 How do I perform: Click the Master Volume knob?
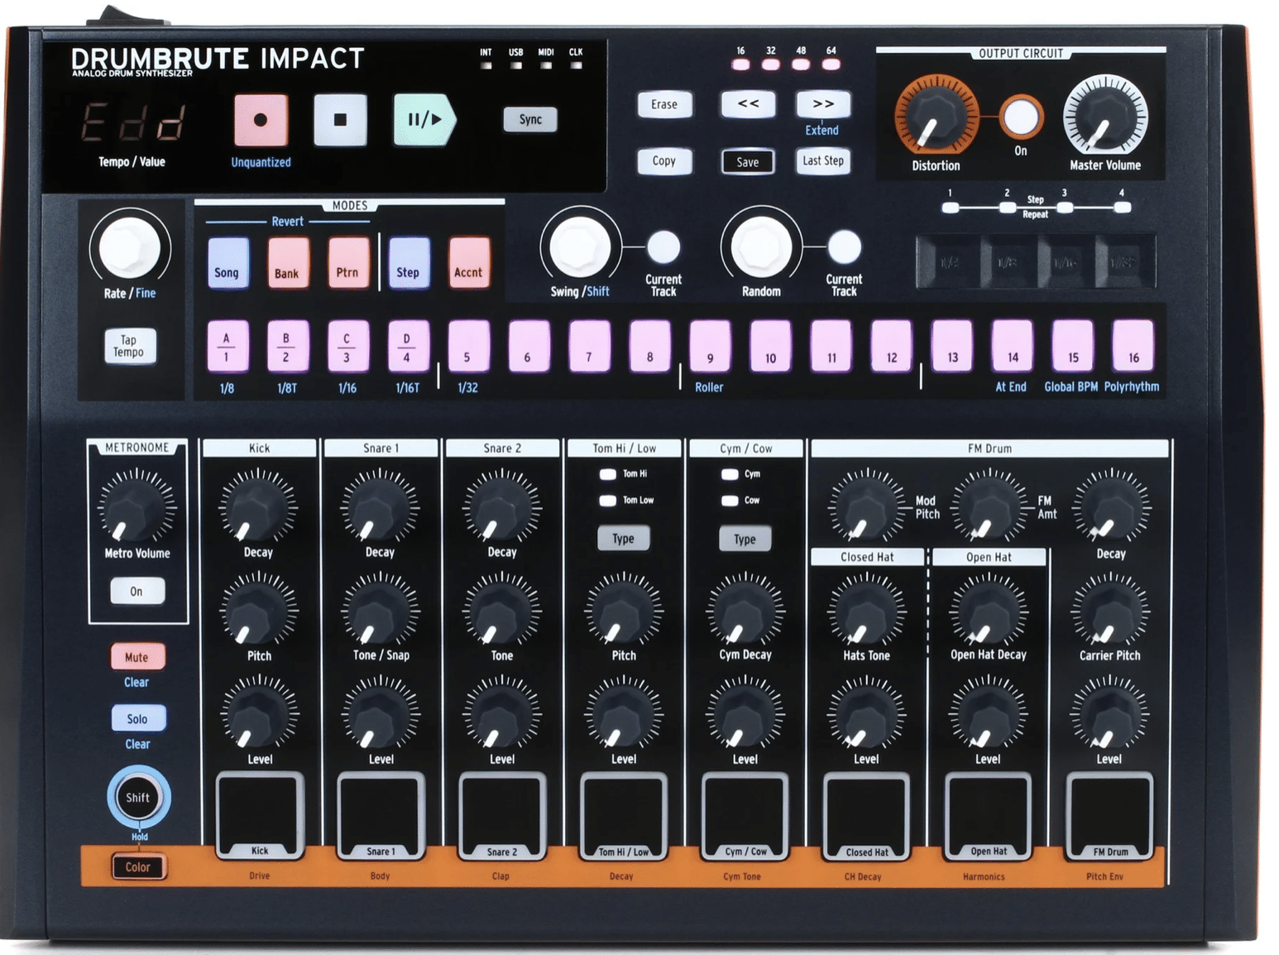coord(1105,116)
